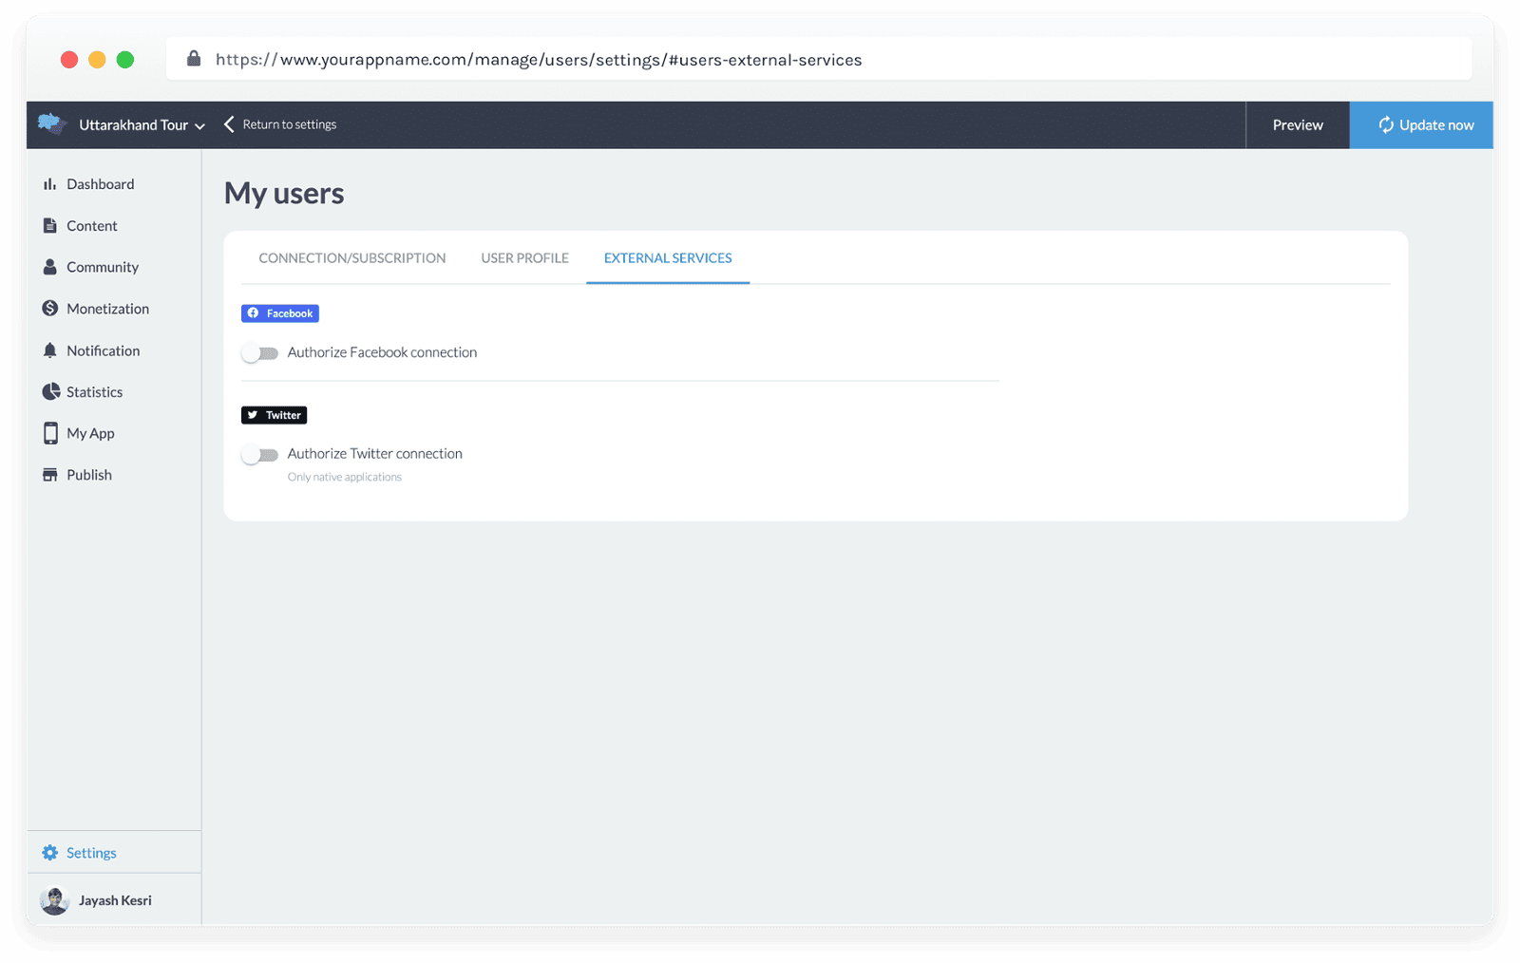Click the My App phone icon
This screenshot has width=1520, height=963.
click(50, 433)
